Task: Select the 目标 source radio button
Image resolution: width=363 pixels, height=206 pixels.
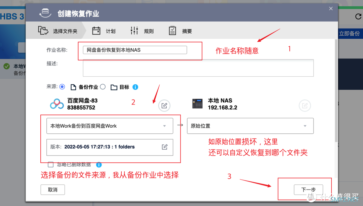Action: click(x=103, y=87)
